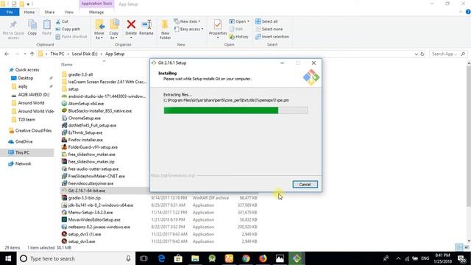Select AtomSetup-x64.exe file

[x=86, y=104]
